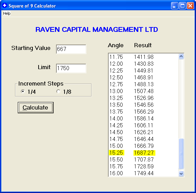The height and width of the screenshot is (193, 196).
Task: Click the results list scrollbar thumb
Action: [181, 154]
